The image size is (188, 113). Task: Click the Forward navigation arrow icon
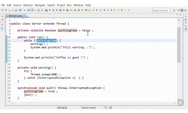click(125, 10)
